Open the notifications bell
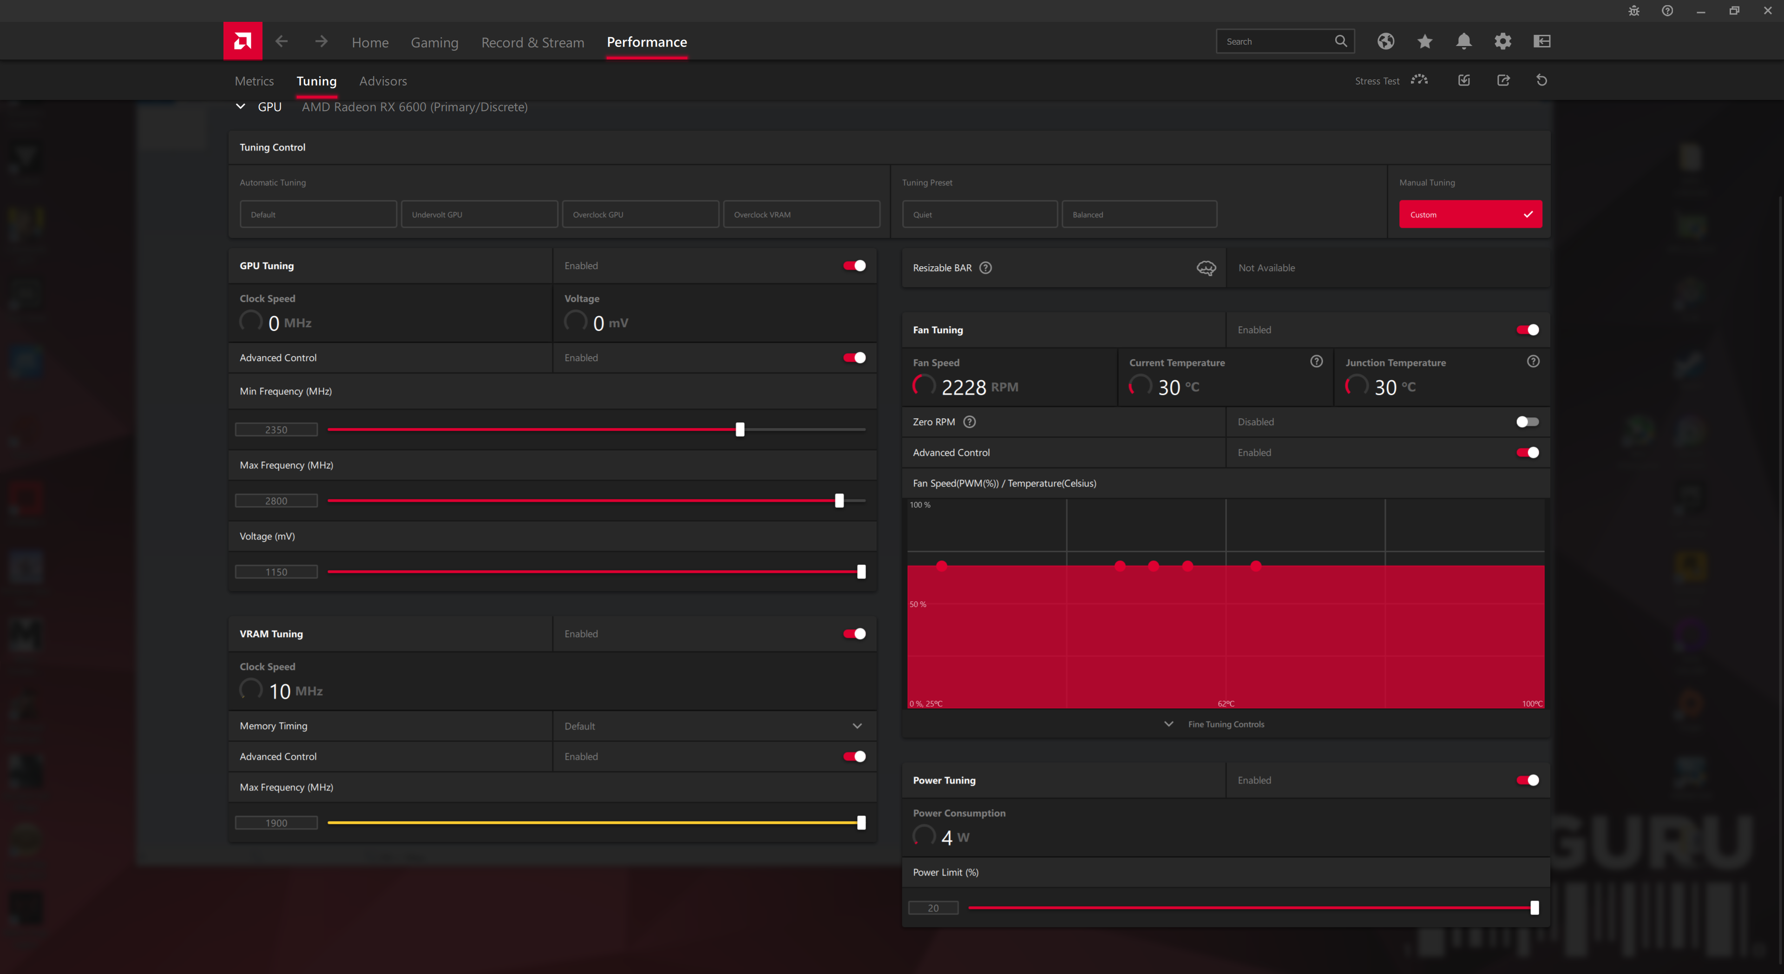Screen dimensions: 1784x974 pyautogui.click(x=1463, y=41)
